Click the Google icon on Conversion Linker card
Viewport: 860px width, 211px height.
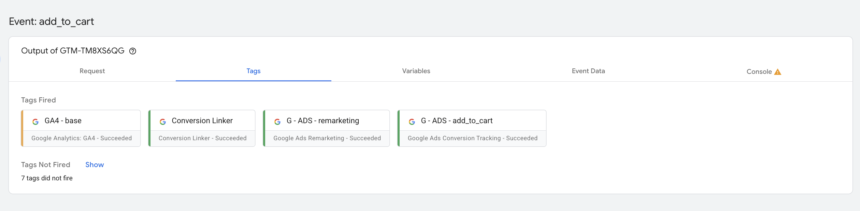[163, 121]
